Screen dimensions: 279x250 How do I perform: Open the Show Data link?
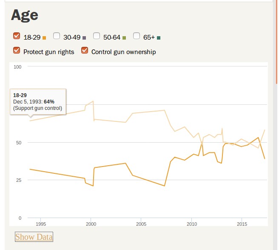click(x=34, y=237)
